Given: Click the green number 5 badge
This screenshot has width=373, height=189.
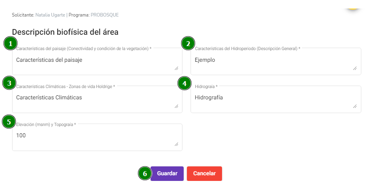Looking at the screenshot, I should 9,122.
